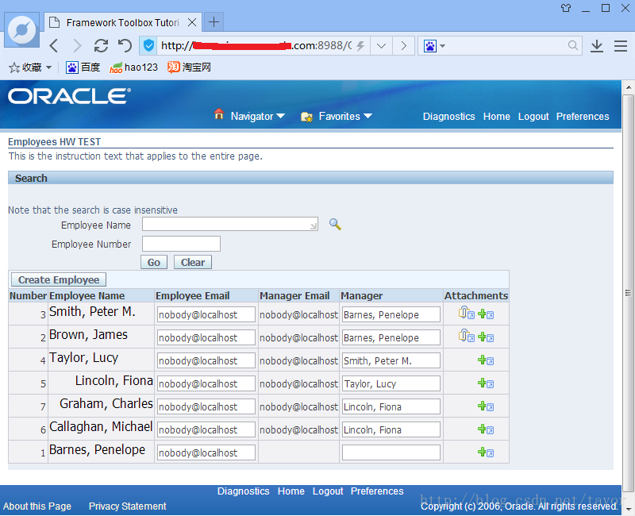This screenshot has height=516, width=635.
Task: Open the 百度 bookmark
Action: (83, 67)
